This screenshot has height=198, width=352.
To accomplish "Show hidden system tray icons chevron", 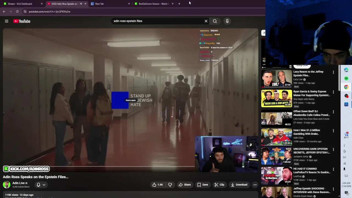I will [345, 145].
